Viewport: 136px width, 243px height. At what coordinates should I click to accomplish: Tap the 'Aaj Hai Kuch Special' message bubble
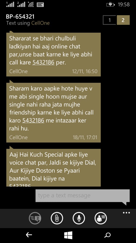pyautogui.click(x=53, y=168)
